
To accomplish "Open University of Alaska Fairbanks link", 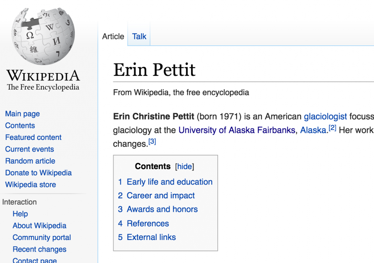I will pyautogui.click(x=237, y=130).
